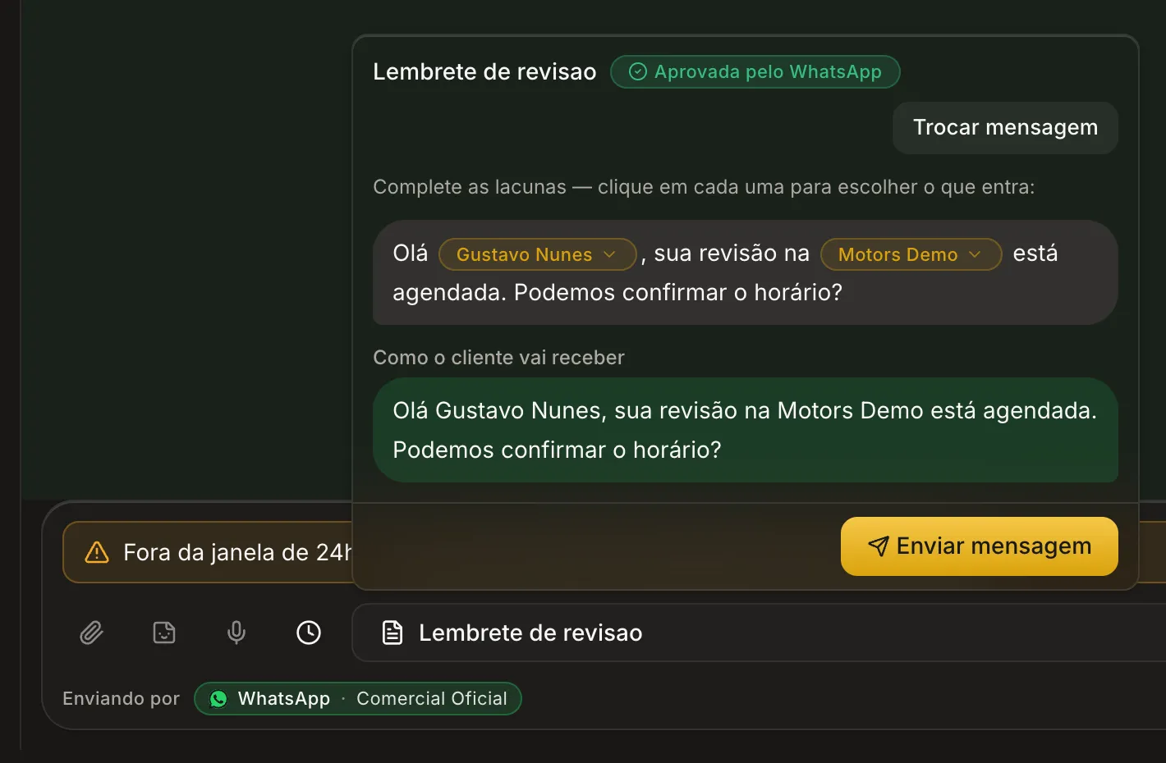This screenshot has height=763, width=1166.
Task: Send with the Enviar mensagem button
Action: (x=980, y=546)
